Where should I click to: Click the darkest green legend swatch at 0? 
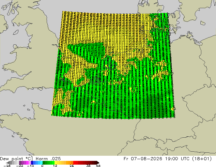pyautogui.click(x=44, y=163)
